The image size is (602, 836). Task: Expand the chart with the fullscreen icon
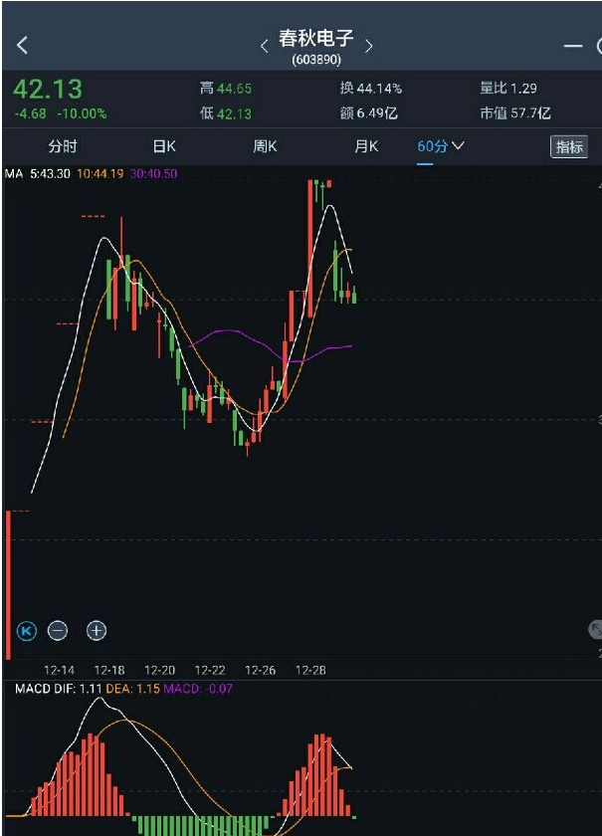tap(595, 630)
